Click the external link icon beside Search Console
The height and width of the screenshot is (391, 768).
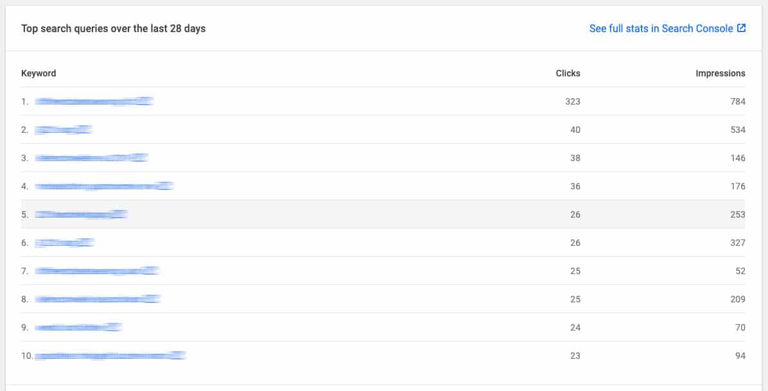tap(742, 28)
